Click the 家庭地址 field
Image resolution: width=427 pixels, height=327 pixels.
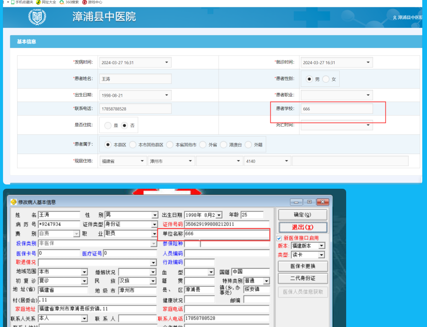tap(97, 309)
